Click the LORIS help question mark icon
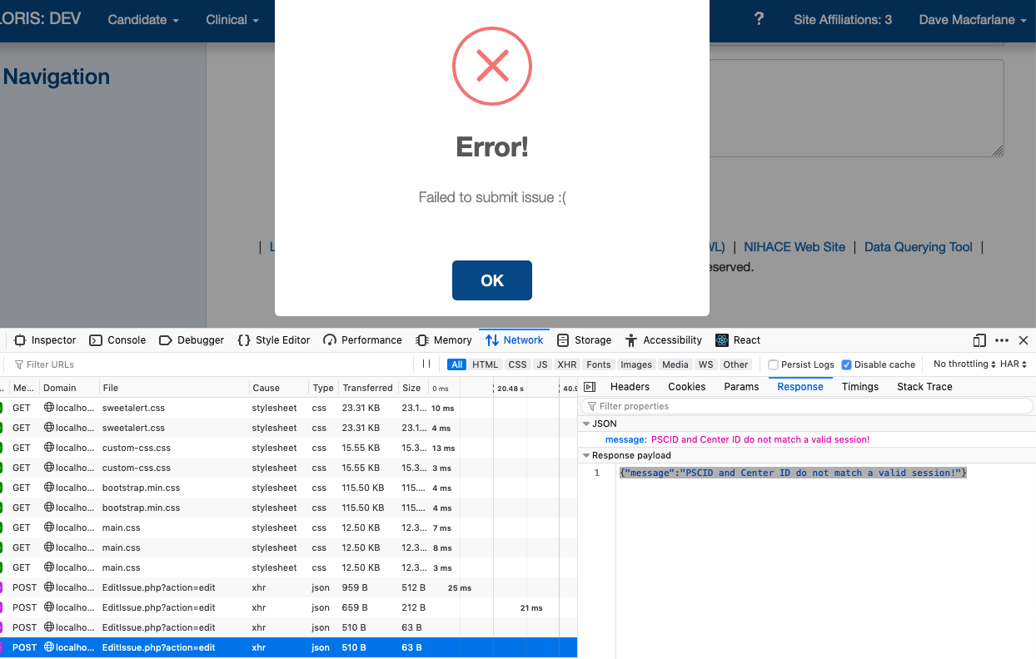 759,18
